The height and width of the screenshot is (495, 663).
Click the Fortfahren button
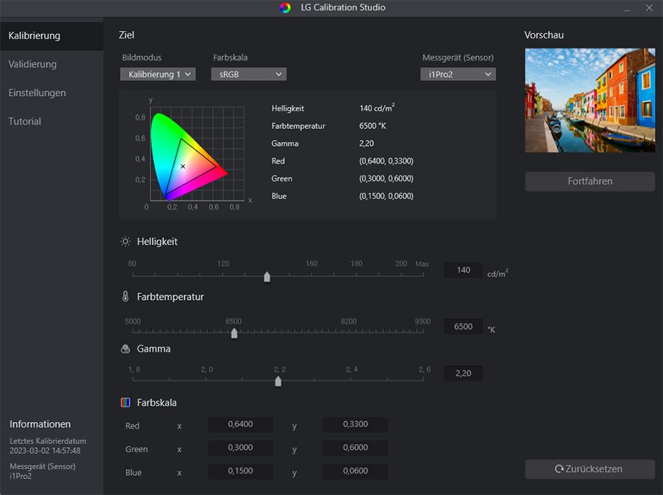[x=590, y=181]
